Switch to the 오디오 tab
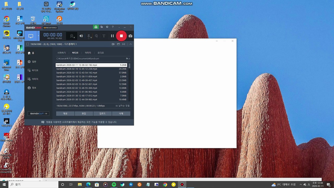Viewport: 334px width, 188px height. [x=101, y=53]
